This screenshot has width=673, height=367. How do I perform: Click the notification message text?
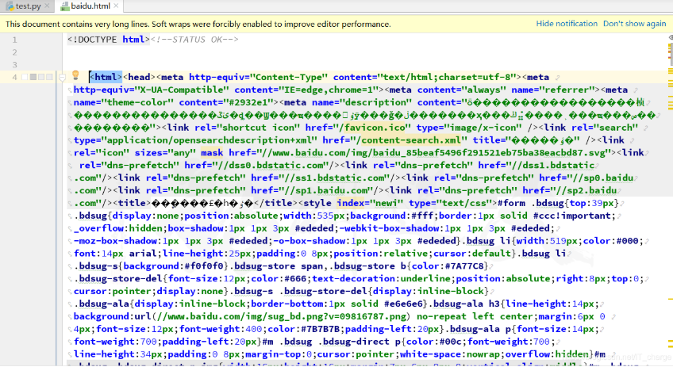pos(198,24)
